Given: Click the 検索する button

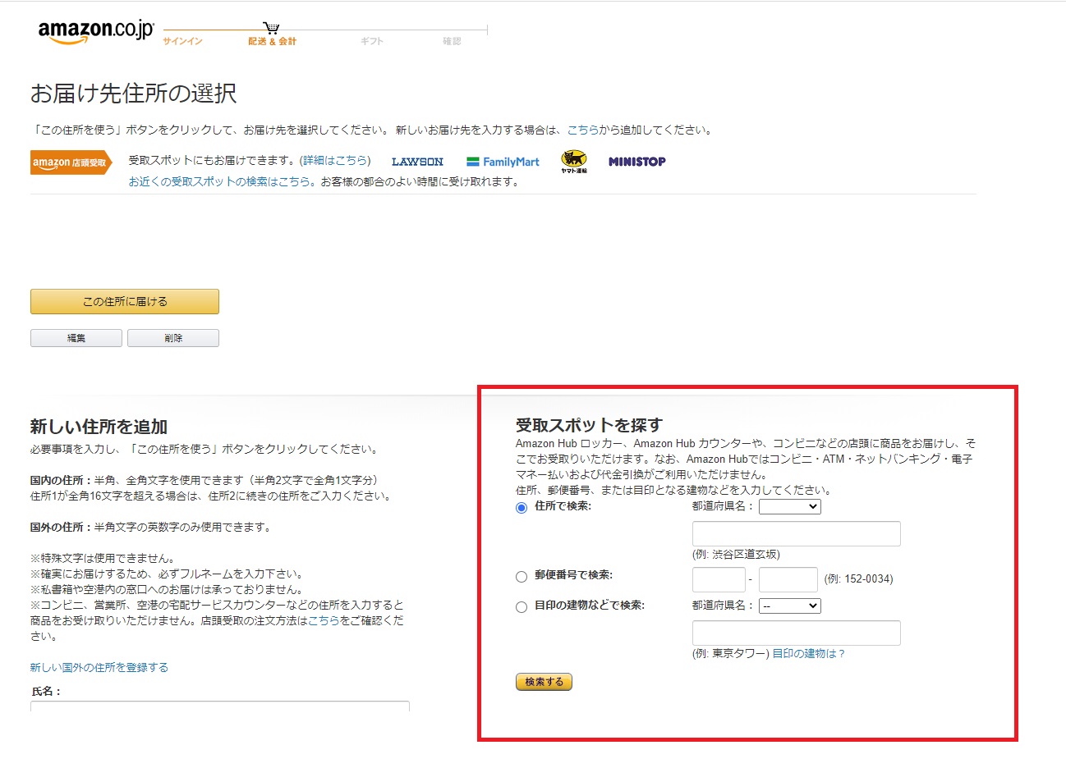Looking at the screenshot, I should point(544,682).
